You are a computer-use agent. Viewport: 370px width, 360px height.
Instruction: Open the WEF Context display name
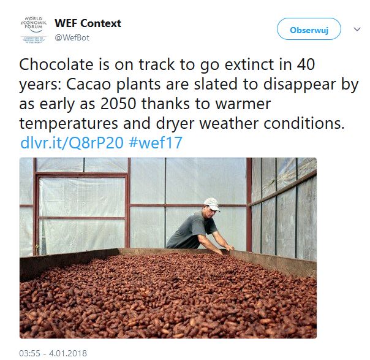pyautogui.click(x=88, y=23)
